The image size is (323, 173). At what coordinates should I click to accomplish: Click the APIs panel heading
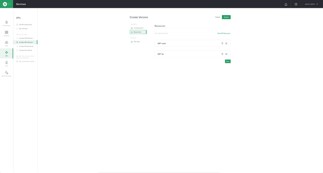point(19,18)
